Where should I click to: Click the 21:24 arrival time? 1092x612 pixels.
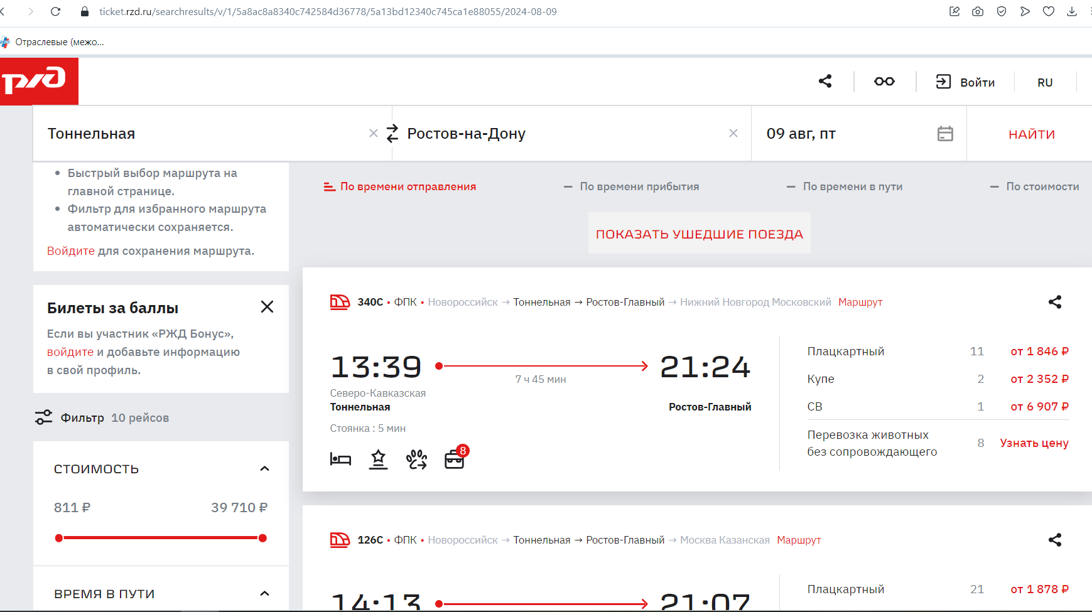coord(705,367)
